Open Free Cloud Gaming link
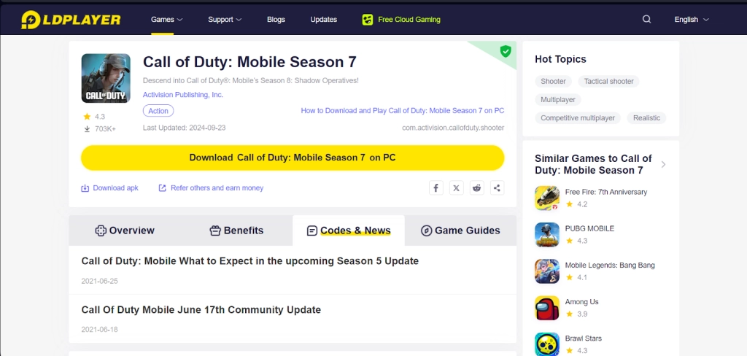Image resolution: width=747 pixels, height=356 pixels. point(409,20)
